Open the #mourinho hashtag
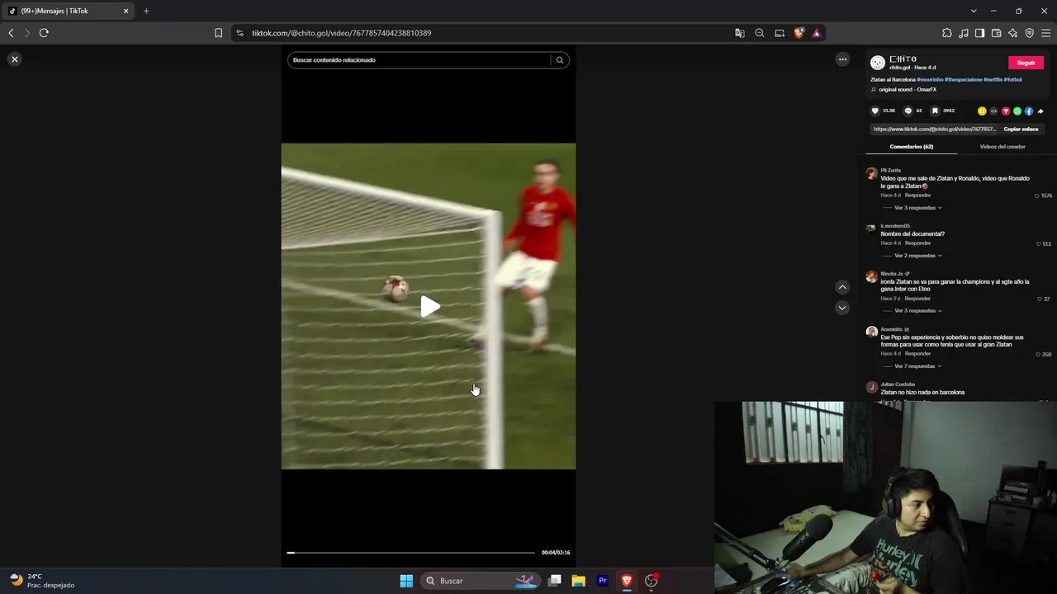 pos(930,79)
